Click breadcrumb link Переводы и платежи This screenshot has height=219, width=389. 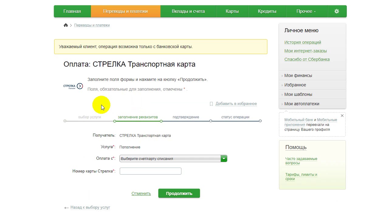(92, 25)
